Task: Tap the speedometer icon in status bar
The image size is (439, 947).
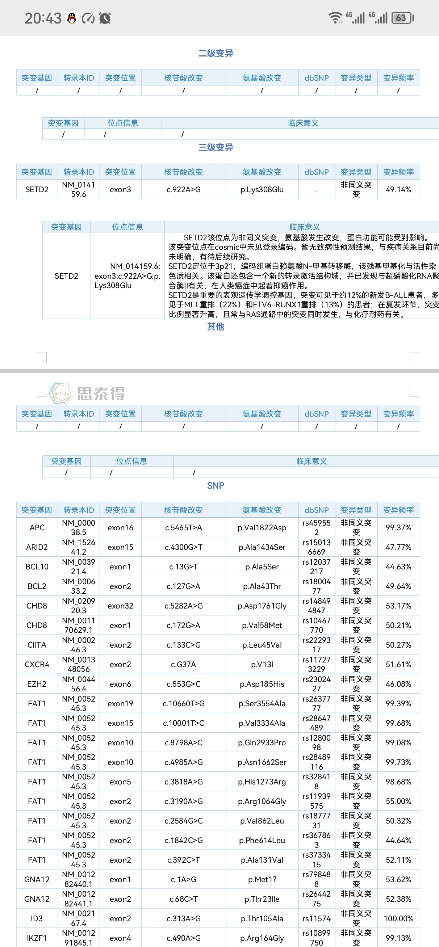Action: pos(88,18)
